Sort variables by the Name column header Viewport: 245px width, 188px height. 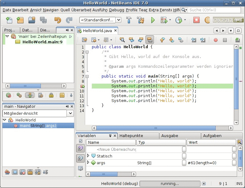(x=111, y=142)
